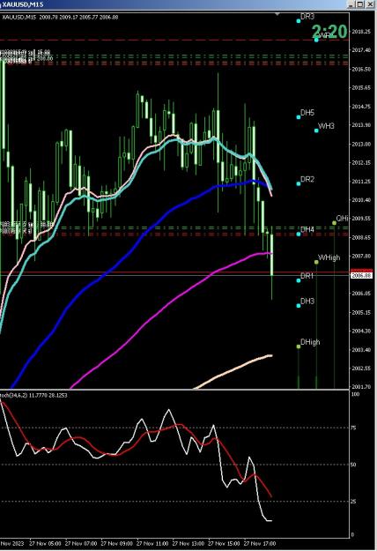This screenshot has height=551, width=377.
Task: Click the XAUUSD,M15 OHLC header text
Action: pyautogui.click(x=60, y=17)
